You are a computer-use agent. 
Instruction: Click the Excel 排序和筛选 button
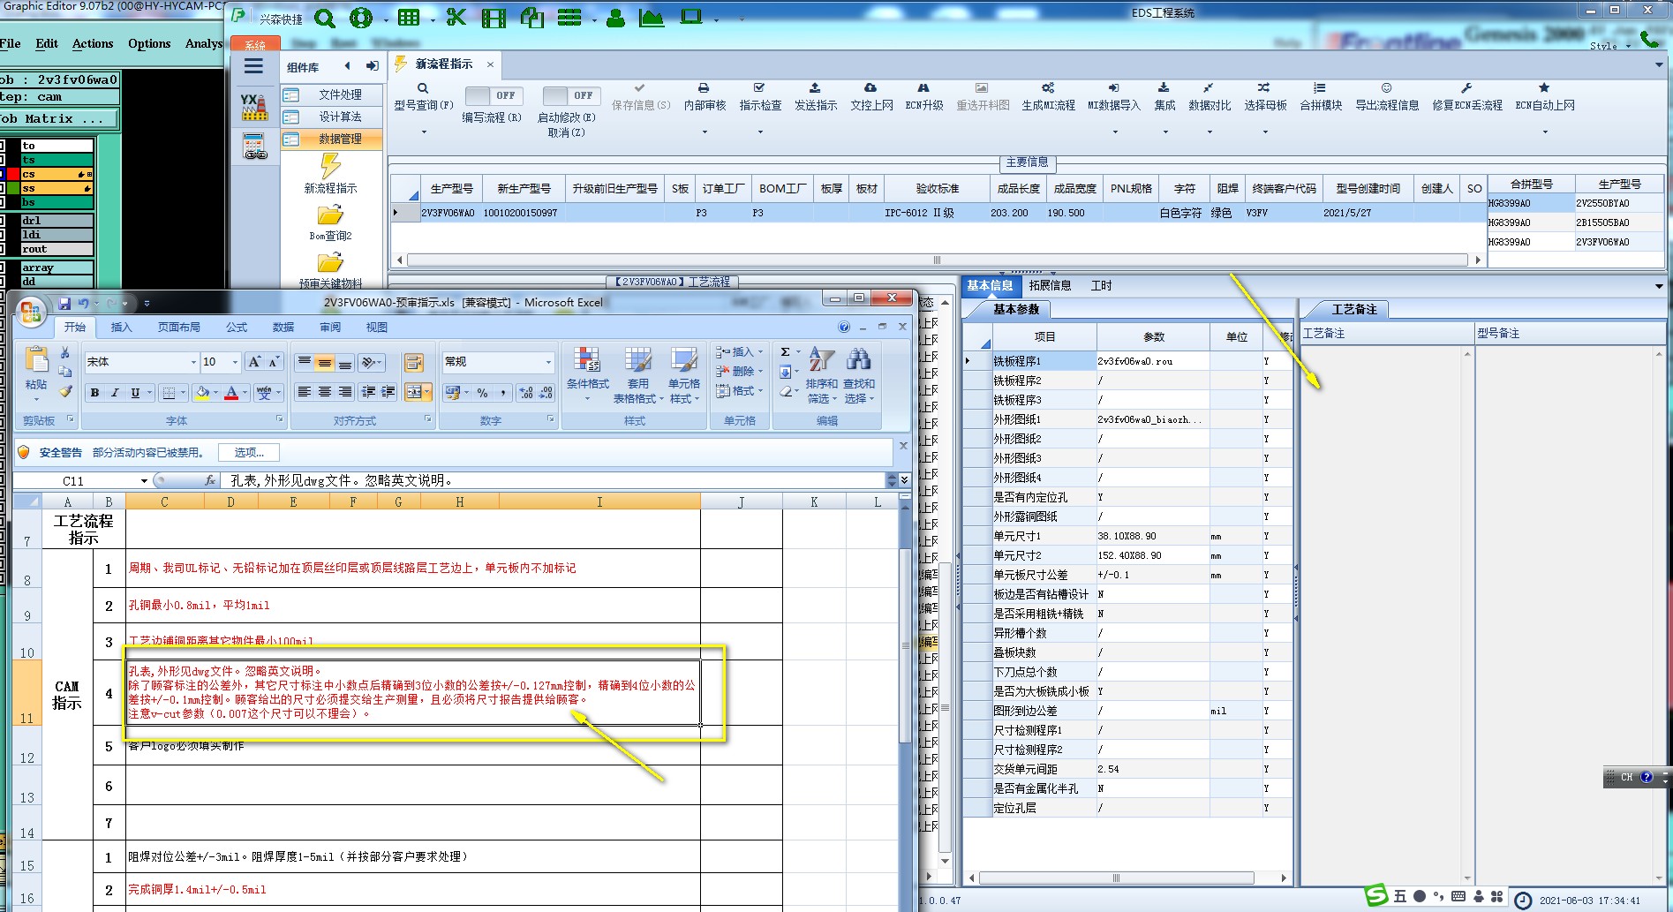821,375
